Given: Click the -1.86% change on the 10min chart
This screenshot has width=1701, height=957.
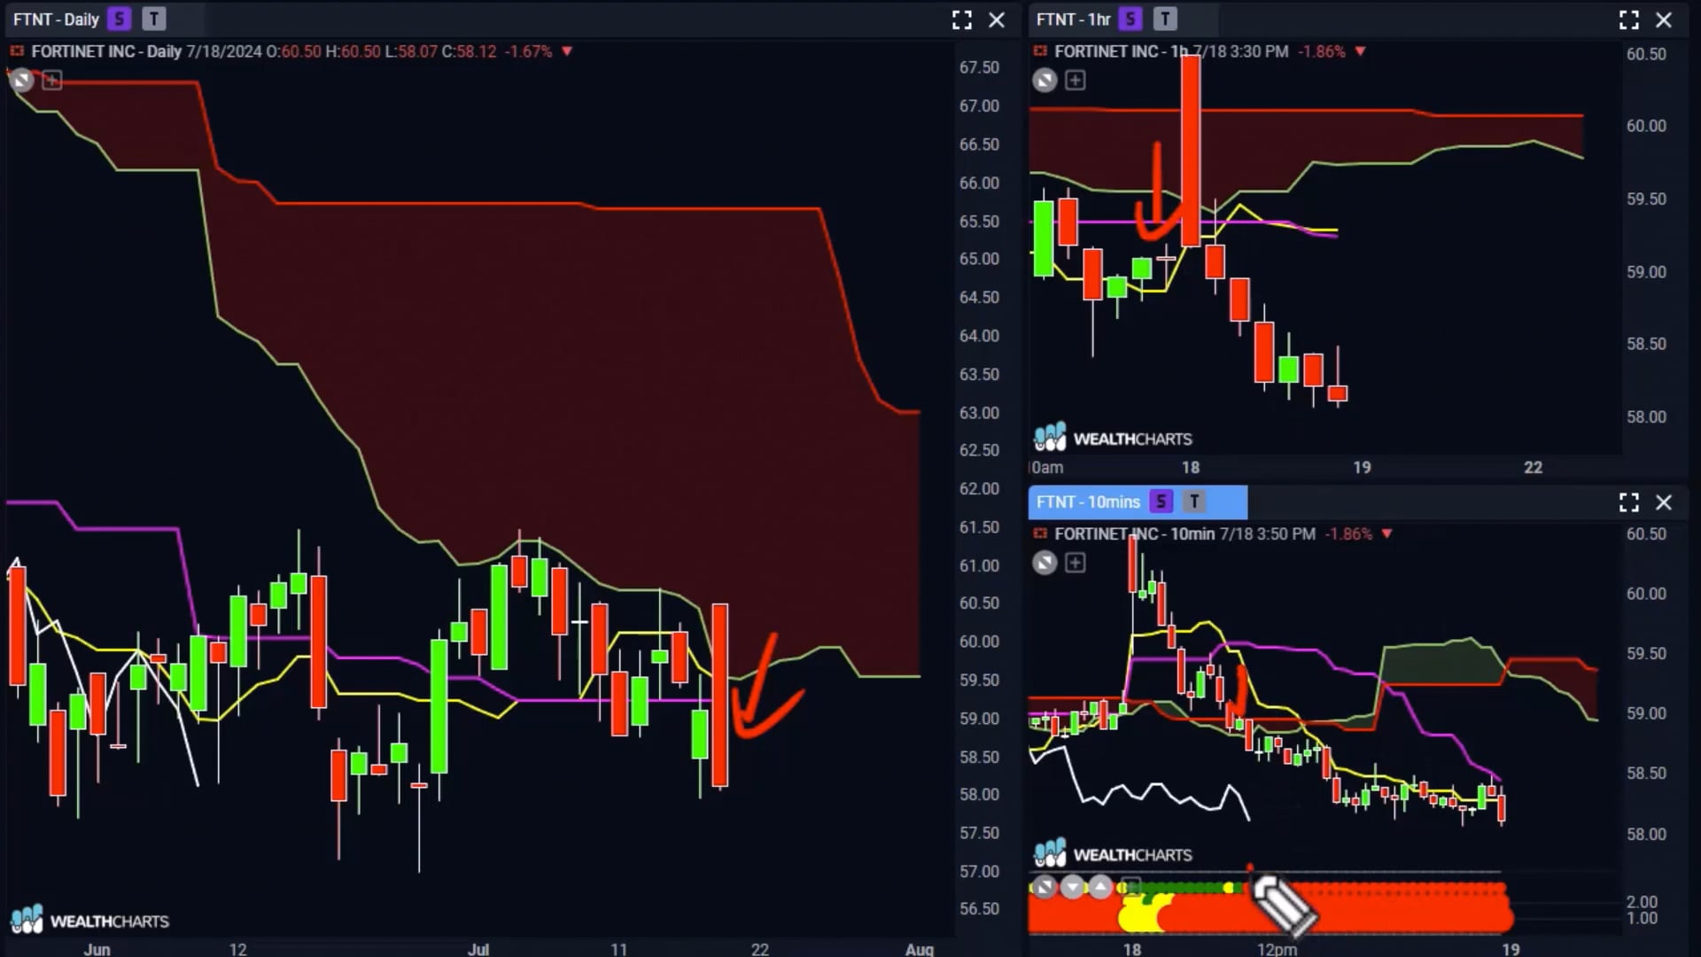Looking at the screenshot, I should click(x=1348, y=533).
